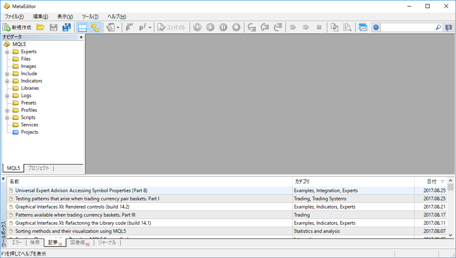Click the pause debugging icon
Viewport: 456px width, 258px height.
[223, 28]
